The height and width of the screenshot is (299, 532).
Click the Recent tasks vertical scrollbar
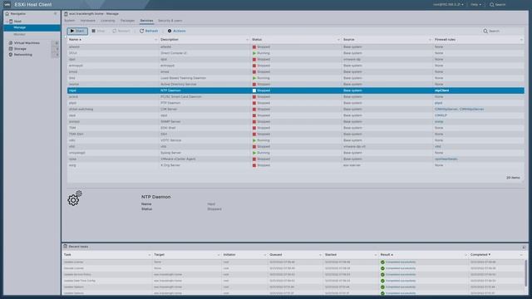pos(525,273)
